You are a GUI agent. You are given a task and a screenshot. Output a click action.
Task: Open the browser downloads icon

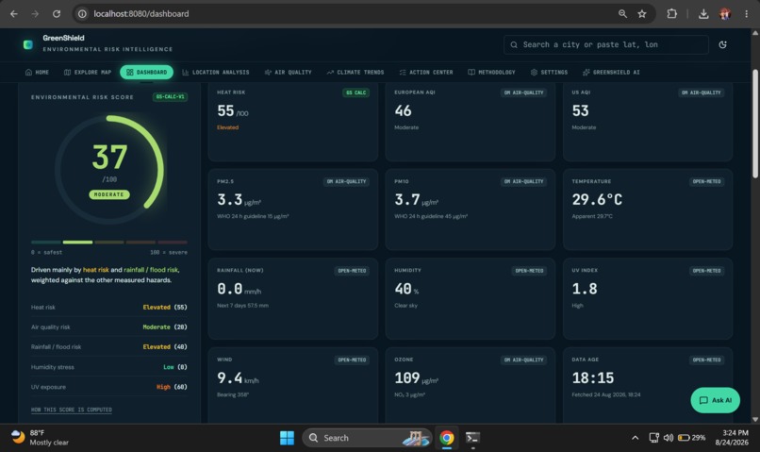pyautogui.click(x=703, y=14)
